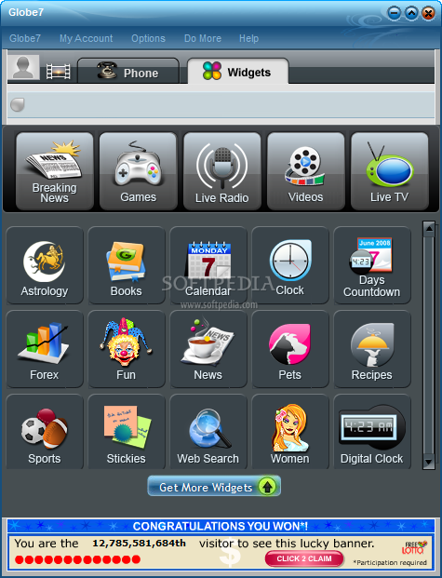Click the gray status indicator dot
442x578 pixels.
point(18,104)
